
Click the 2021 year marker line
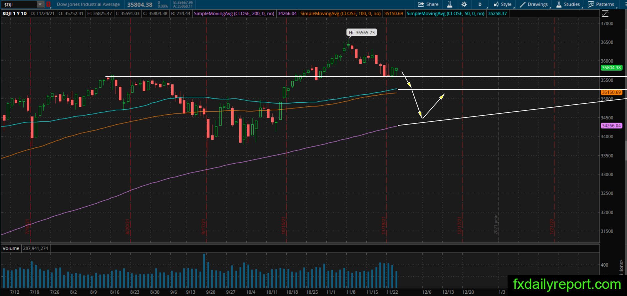click(x=496, y=224)
